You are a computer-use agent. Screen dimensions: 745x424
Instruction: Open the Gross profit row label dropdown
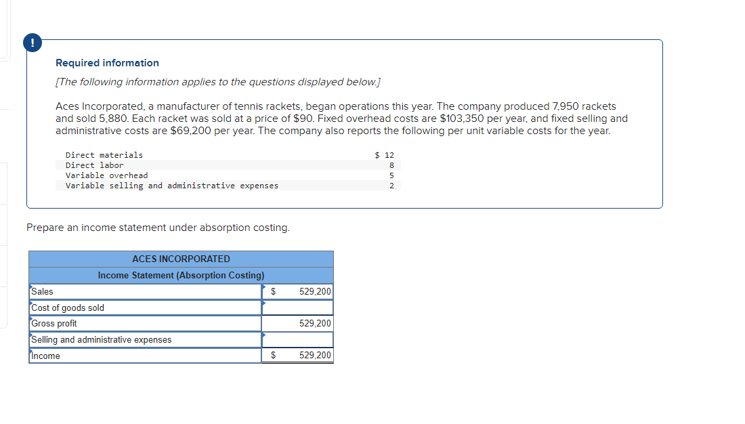click(x=146, y=323)
